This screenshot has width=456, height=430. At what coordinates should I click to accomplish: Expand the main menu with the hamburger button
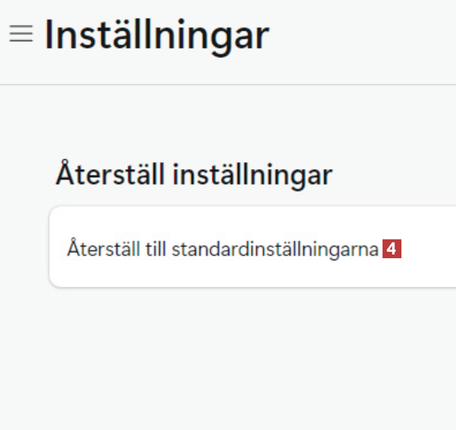[x=21, y=33]
